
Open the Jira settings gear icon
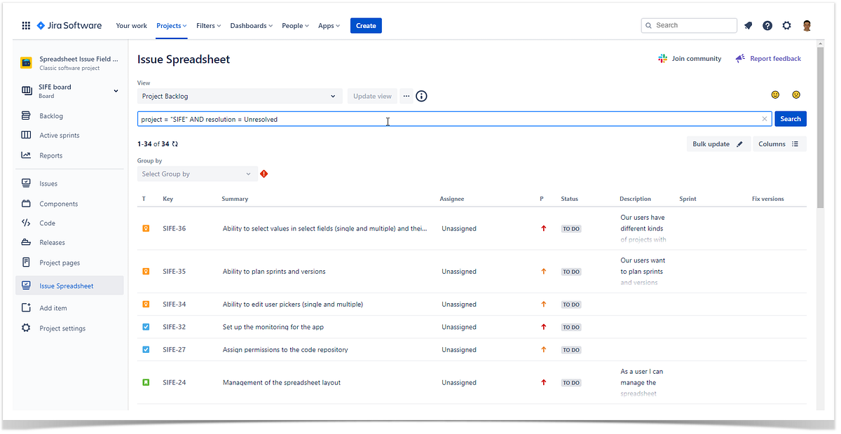pyautogui.click(x=786, y=25)
